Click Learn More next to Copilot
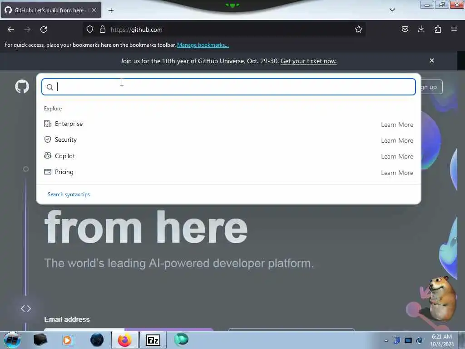465x349 pixels. coord(397,157)
